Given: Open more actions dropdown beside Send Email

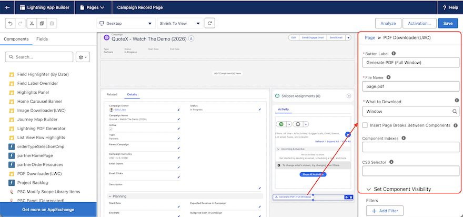Looking at the screenshot, I should (348, 37).
